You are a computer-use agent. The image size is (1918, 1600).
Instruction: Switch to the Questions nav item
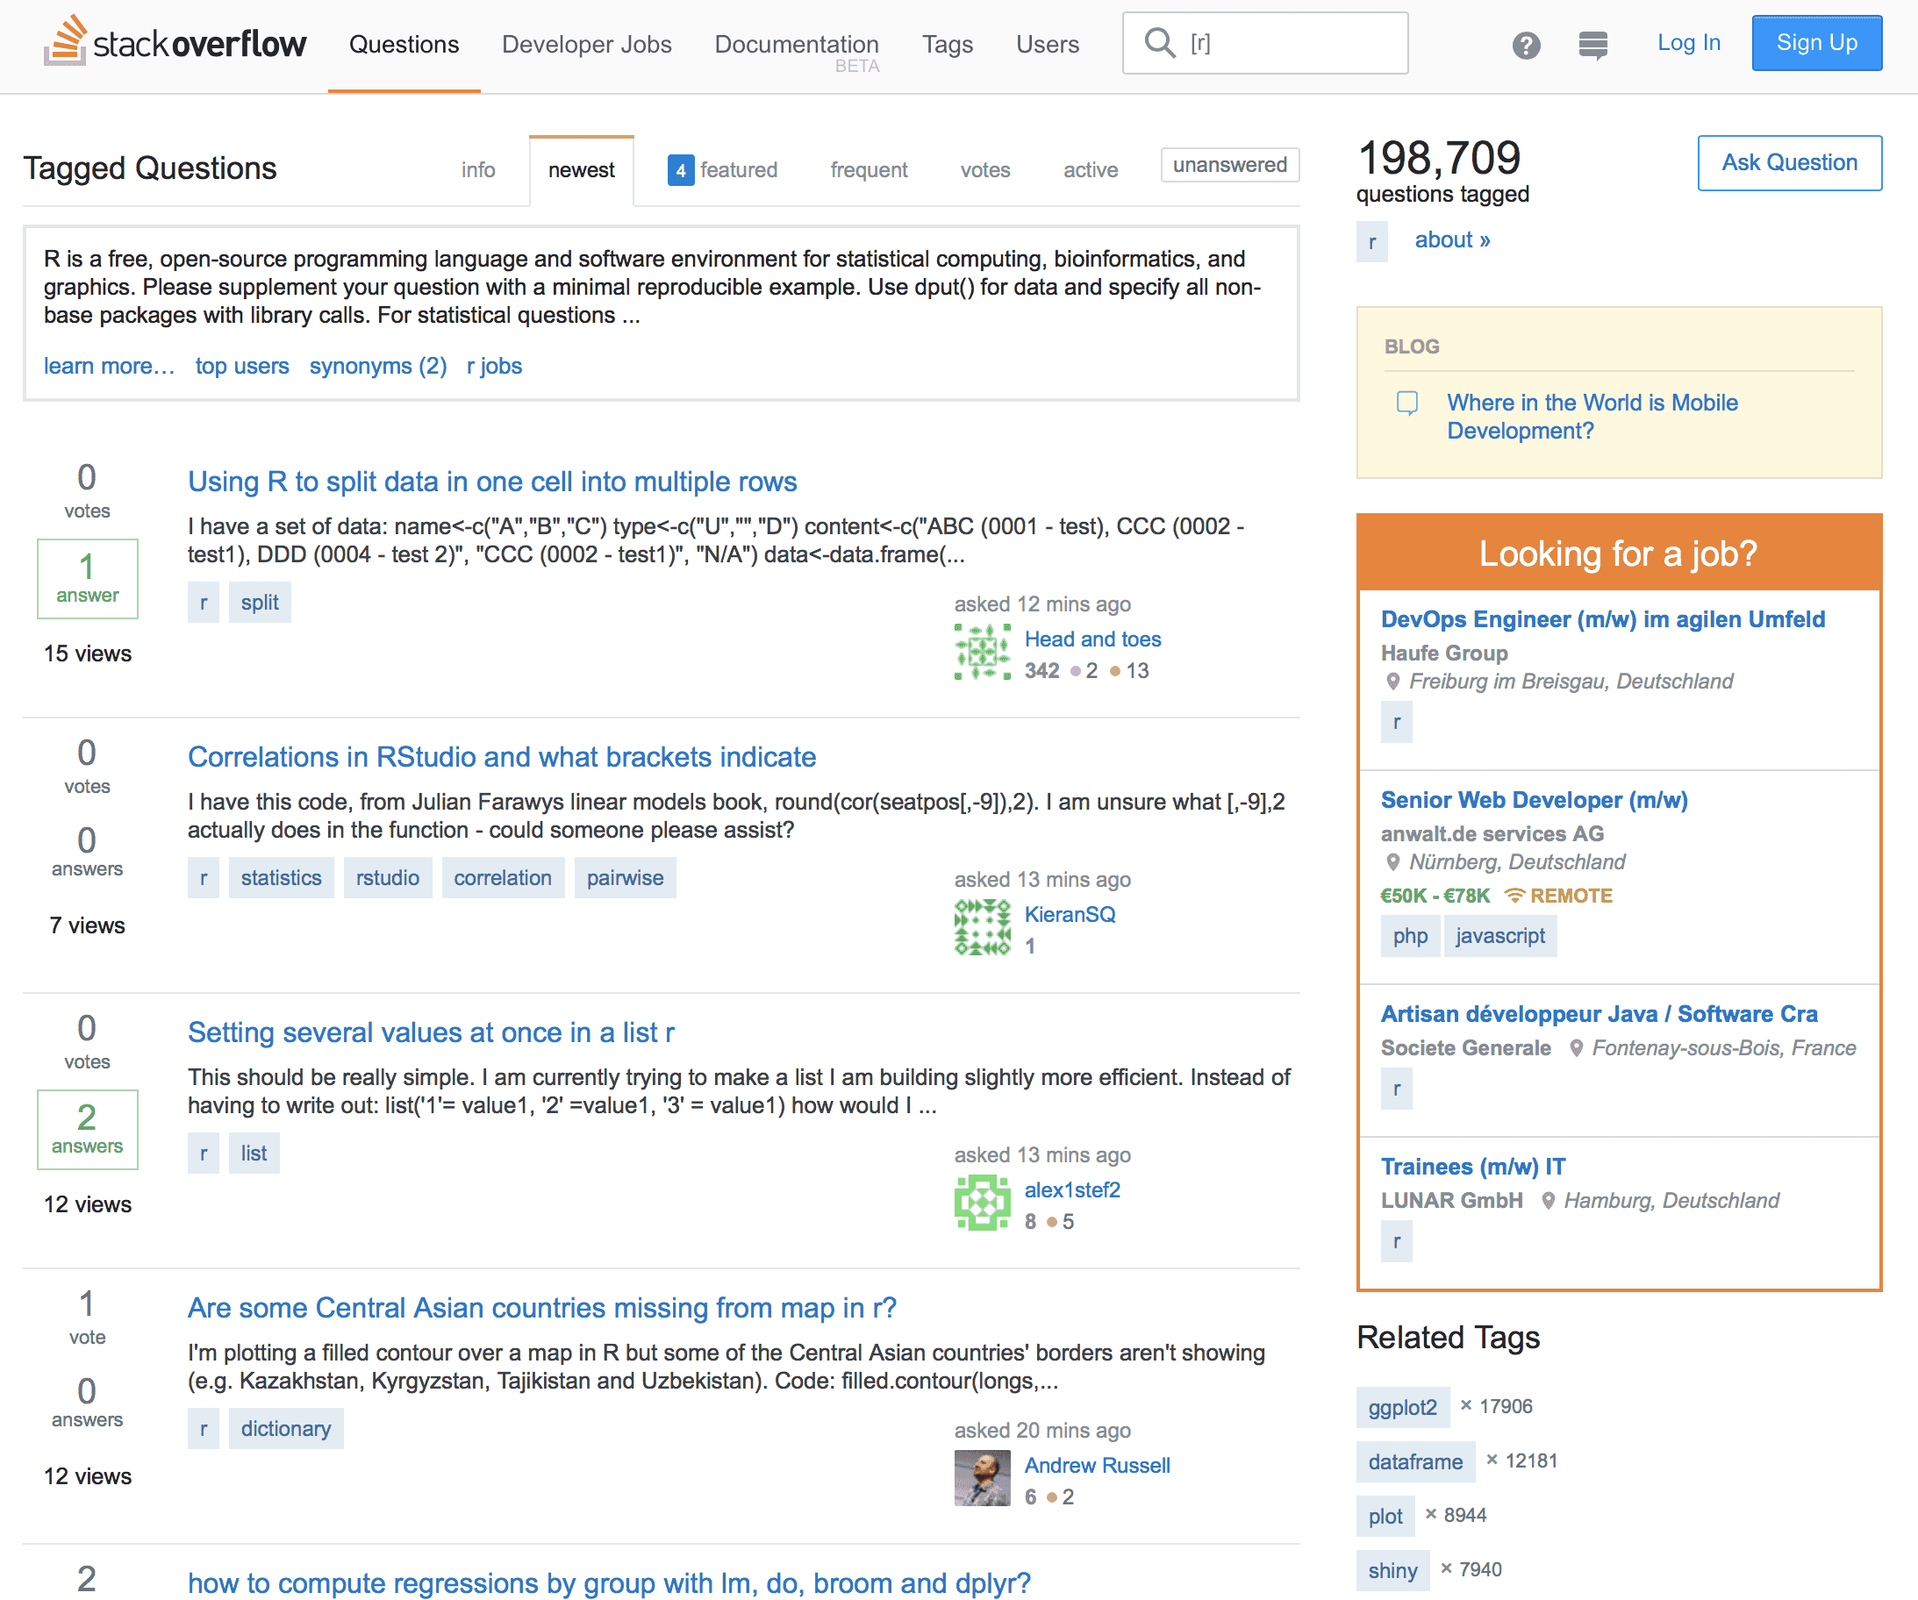click(404, 44)
